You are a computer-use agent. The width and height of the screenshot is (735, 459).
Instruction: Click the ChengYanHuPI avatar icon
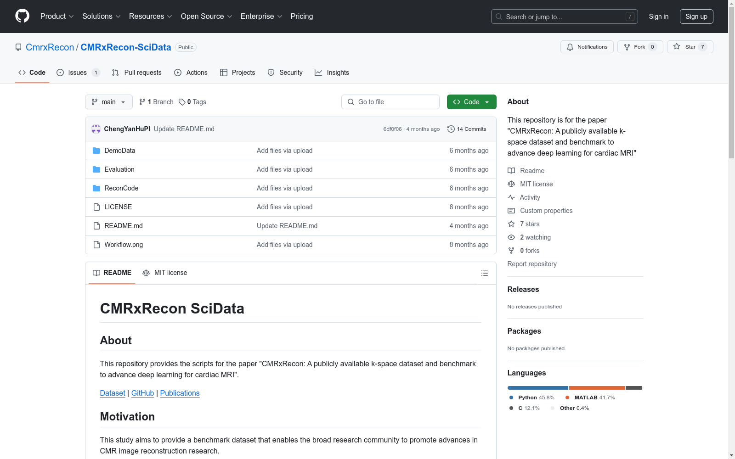pyautogui.click(x=96, y=129)
